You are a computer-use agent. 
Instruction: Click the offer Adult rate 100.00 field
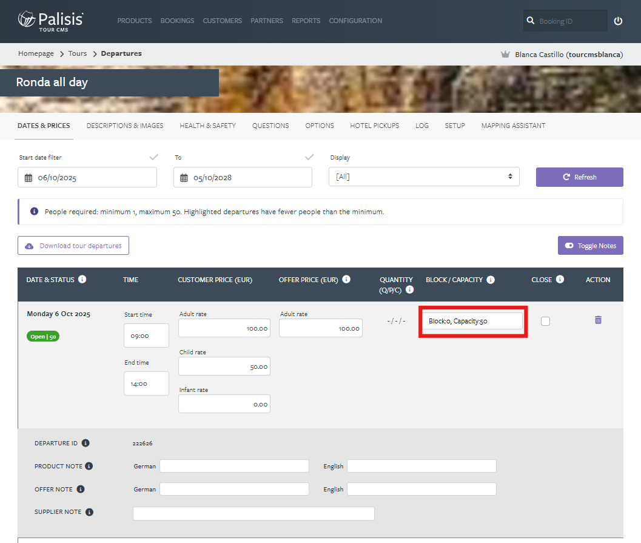[x=320, y=328]
